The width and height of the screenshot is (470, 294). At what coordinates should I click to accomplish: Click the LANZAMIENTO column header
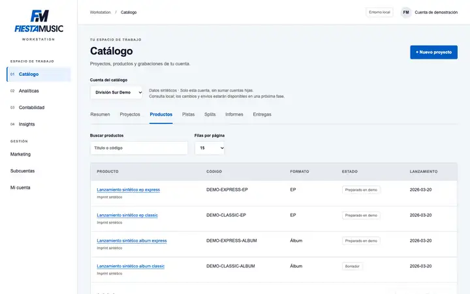pos(424,172)
